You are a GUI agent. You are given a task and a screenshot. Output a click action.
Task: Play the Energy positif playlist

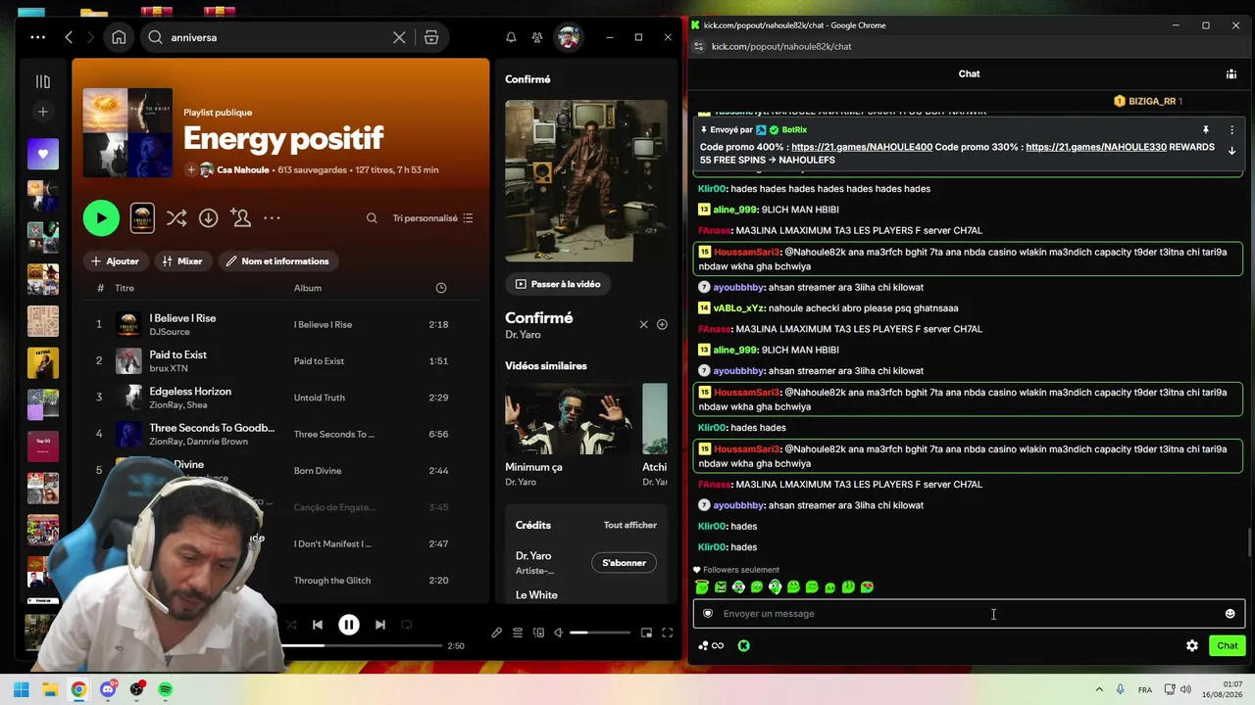coord(101,218)
